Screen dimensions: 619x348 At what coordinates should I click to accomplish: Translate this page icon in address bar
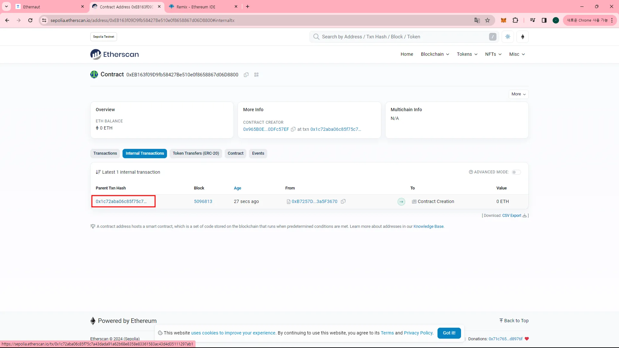(x=477, y=20)
